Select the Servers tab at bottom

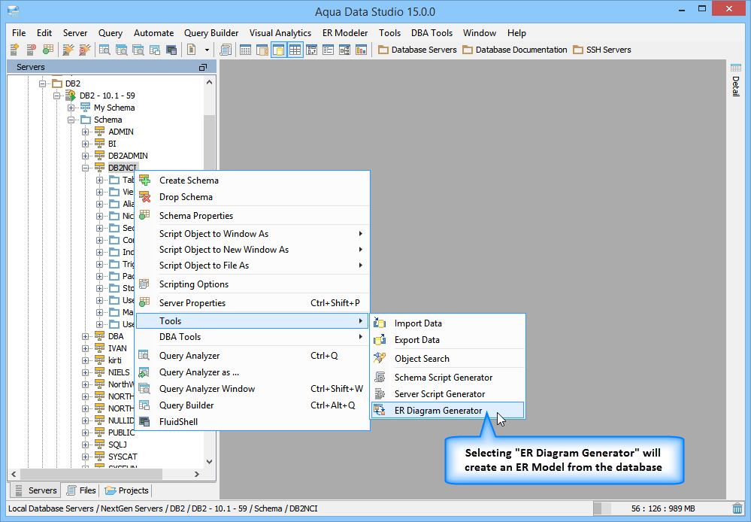click(x=35, y=490)
